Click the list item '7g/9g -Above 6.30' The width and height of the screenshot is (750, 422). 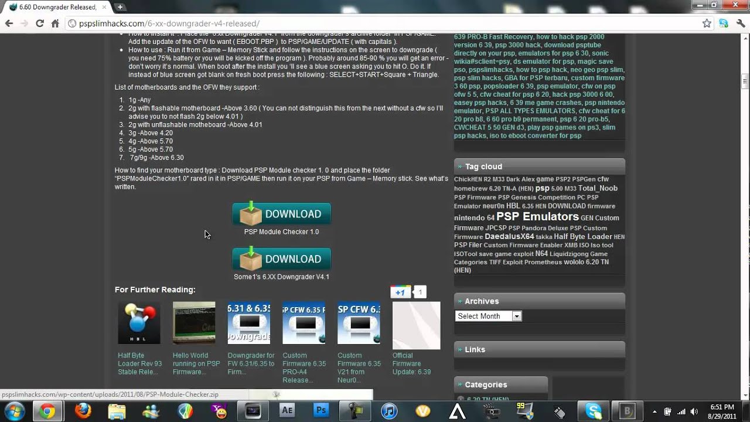(156, 158)
